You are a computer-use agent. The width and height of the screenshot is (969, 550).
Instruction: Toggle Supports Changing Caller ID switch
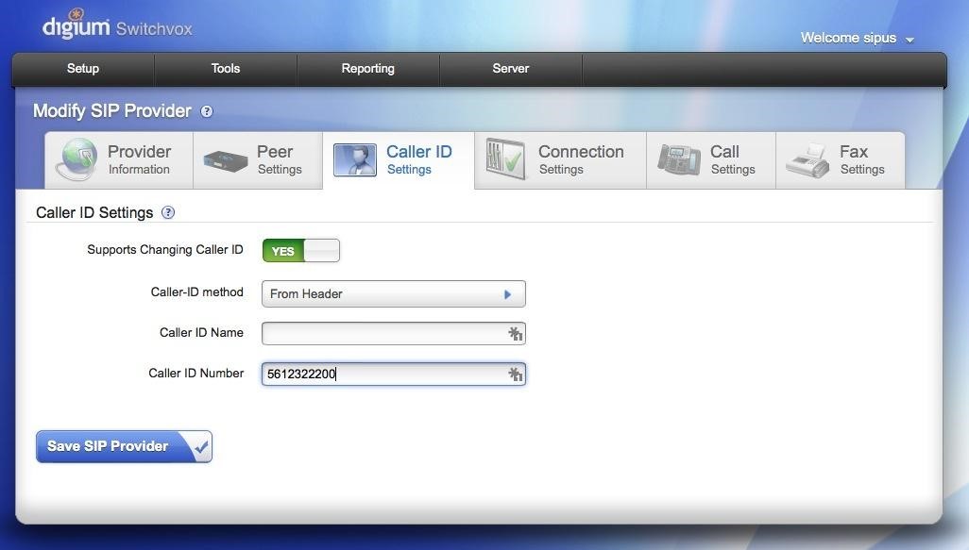click(301, 251)
